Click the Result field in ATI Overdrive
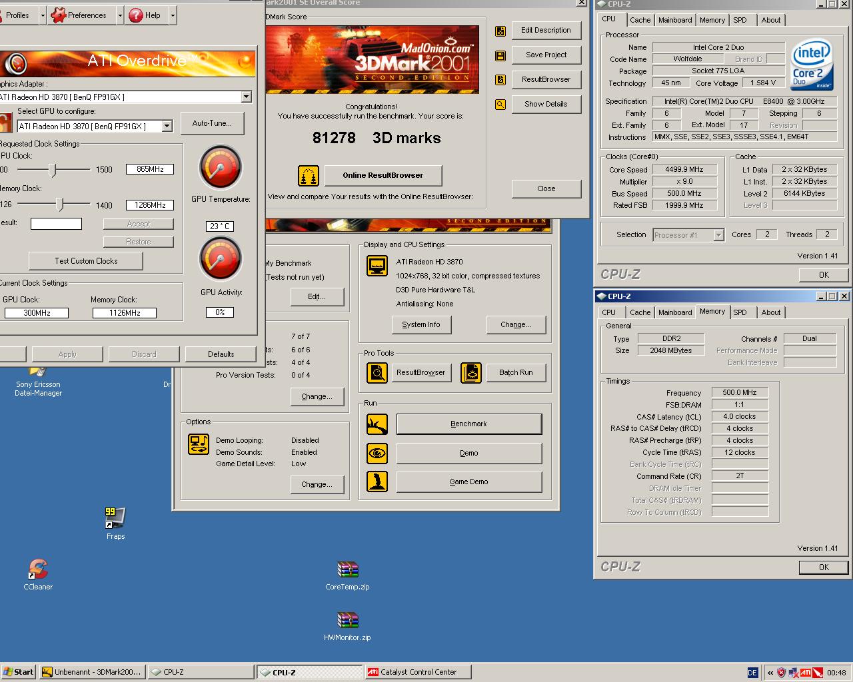This screenshot has height=682, width=853. click(x=56, y=224)
